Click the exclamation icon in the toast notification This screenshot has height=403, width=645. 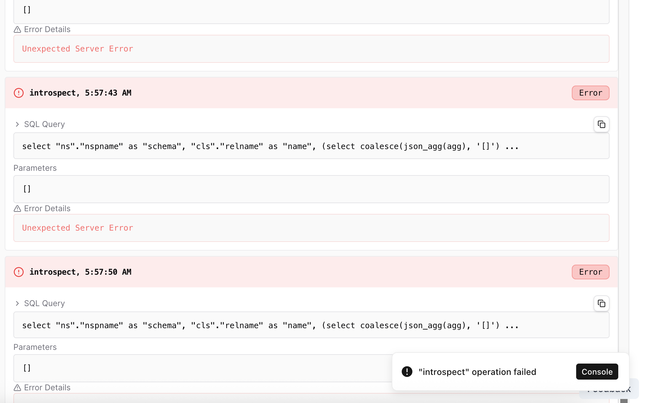pyautogui.click(x=407, y=372)
